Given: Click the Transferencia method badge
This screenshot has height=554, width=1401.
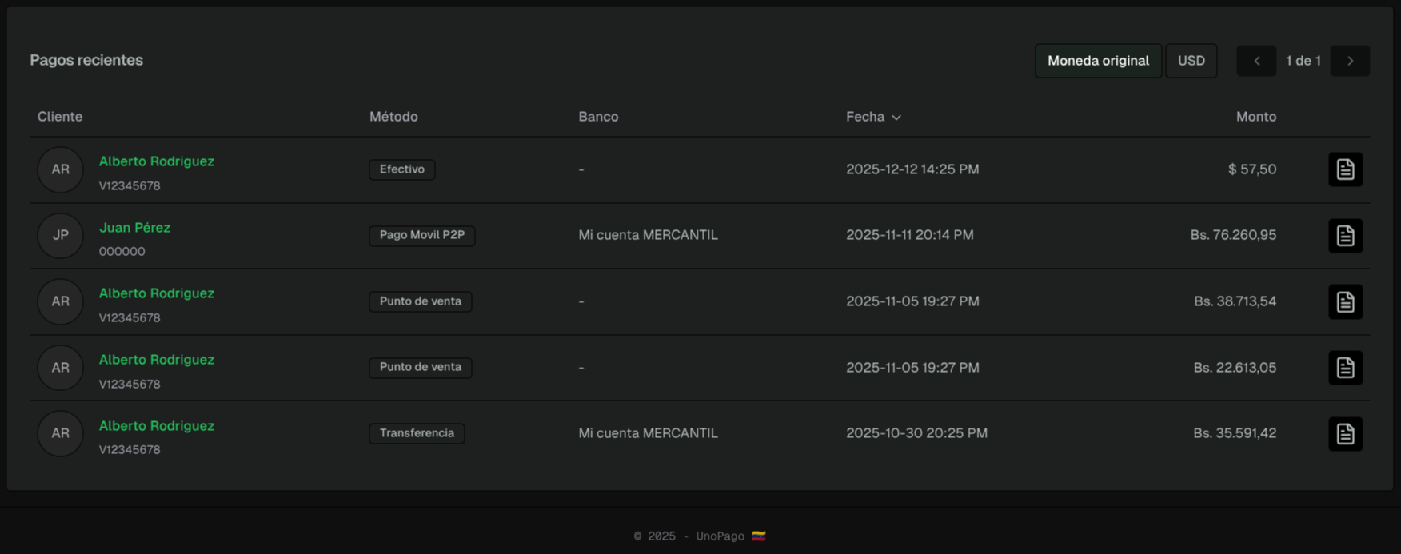Looking at the screenshot, I should pyautogui.click(x=417, y=433).
